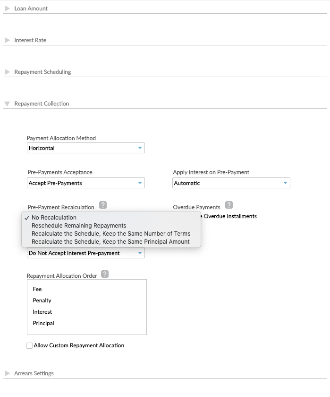This screenshot has width=330, height=397.
Task: Click the Apply Interest on Pre-Payment dropdown arrow
Action: [x=286, y=183]
